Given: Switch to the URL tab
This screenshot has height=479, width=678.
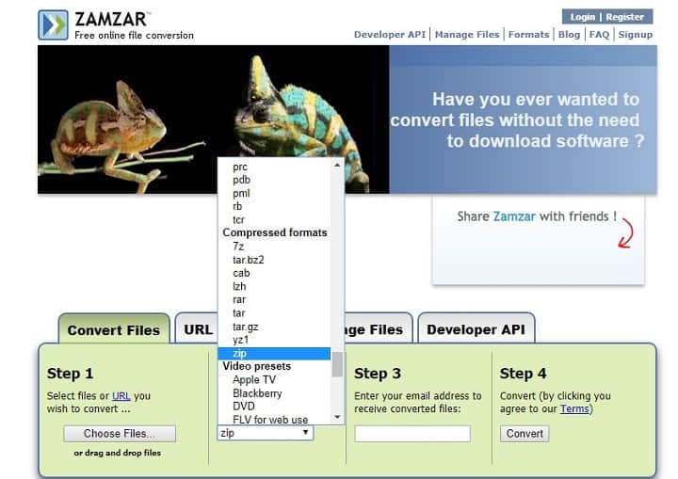Looking at the screenshot, I should [x=197, y=329].
